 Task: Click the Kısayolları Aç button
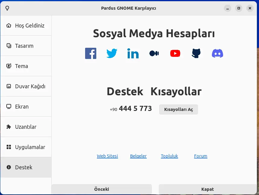(x=179, y=109)
